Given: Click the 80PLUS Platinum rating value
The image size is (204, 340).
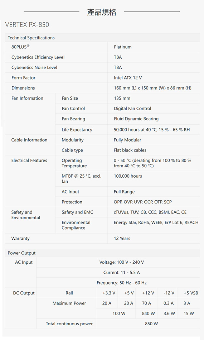Looking at the screenshot, I should [122, 47].
